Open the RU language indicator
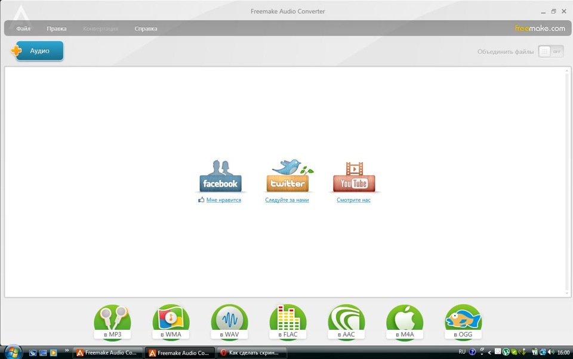 pyautogui.click(x=462, y=352)
